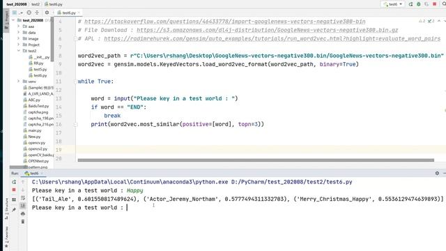446x251 pixels.
Task: Open Search Everywhere magnifier icon
Action: pyautogui.click(x=444, y=4)
